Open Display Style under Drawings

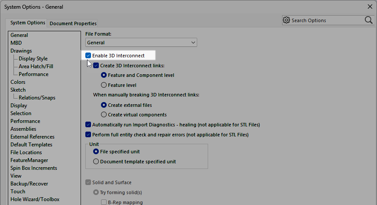[x=33, y=59]
